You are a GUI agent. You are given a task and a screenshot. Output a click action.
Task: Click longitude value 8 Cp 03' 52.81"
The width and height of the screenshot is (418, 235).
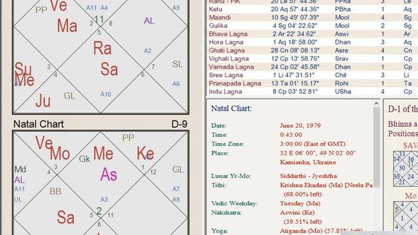click(295, 91)
